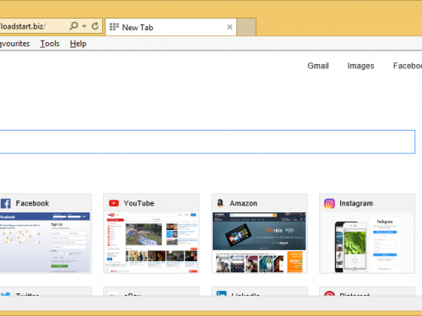
Task: Click inside the large search box
Action: pos(208,142)
